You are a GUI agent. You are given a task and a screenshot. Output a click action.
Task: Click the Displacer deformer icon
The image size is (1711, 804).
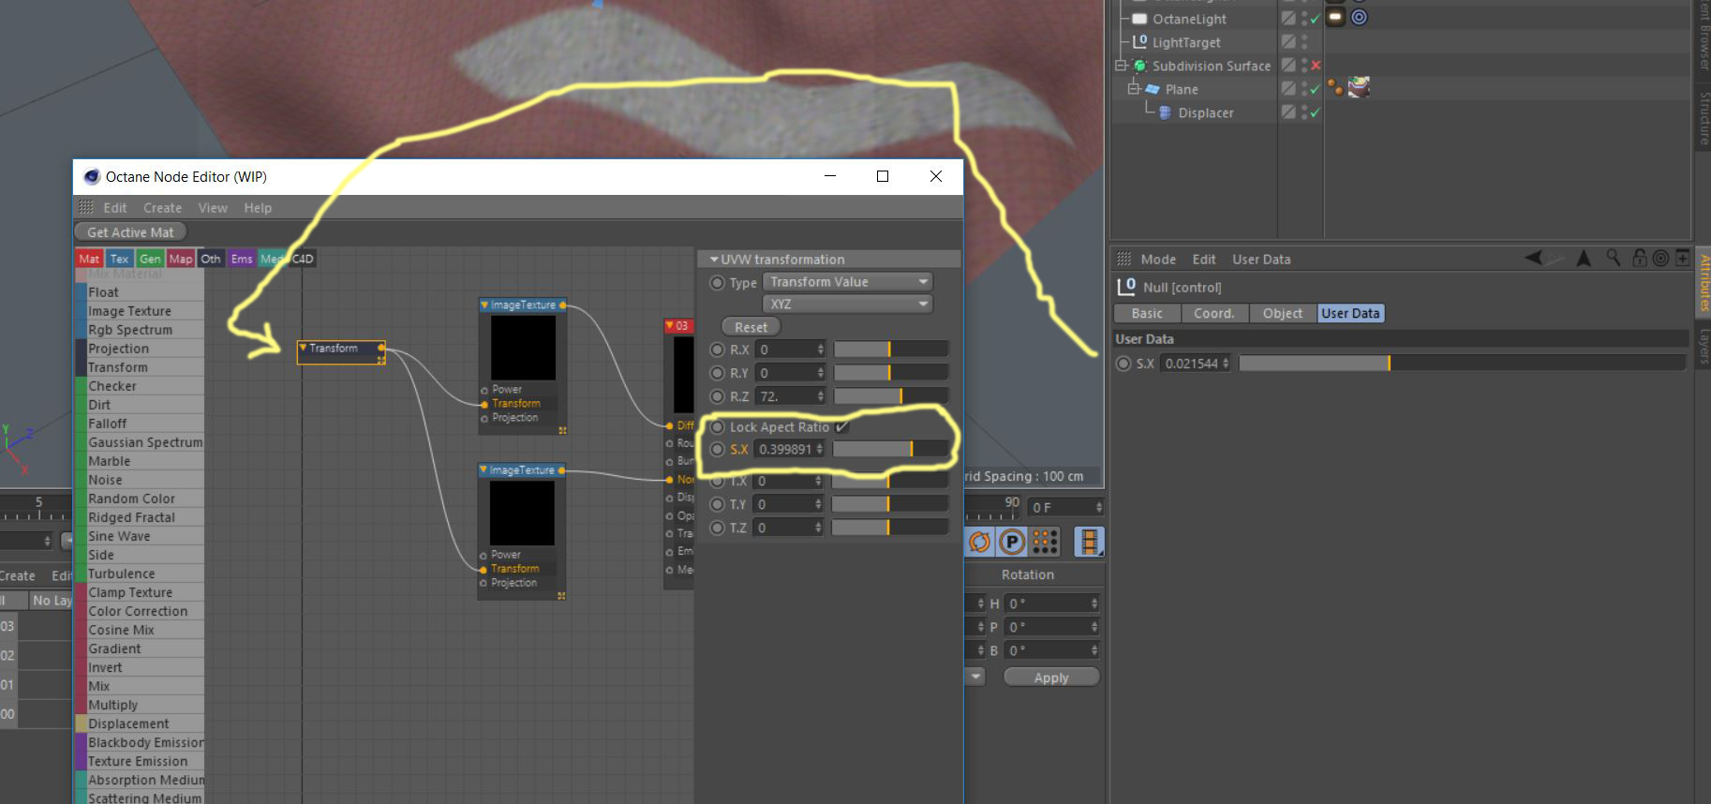coord(1166,112)
